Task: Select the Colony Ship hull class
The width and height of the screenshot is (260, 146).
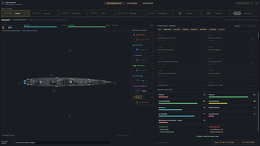Action: tap(244, 13)
